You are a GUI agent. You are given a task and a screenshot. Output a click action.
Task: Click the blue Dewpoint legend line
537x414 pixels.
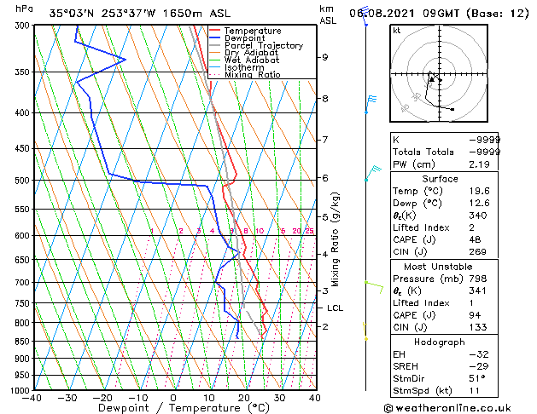click(214, 38)
